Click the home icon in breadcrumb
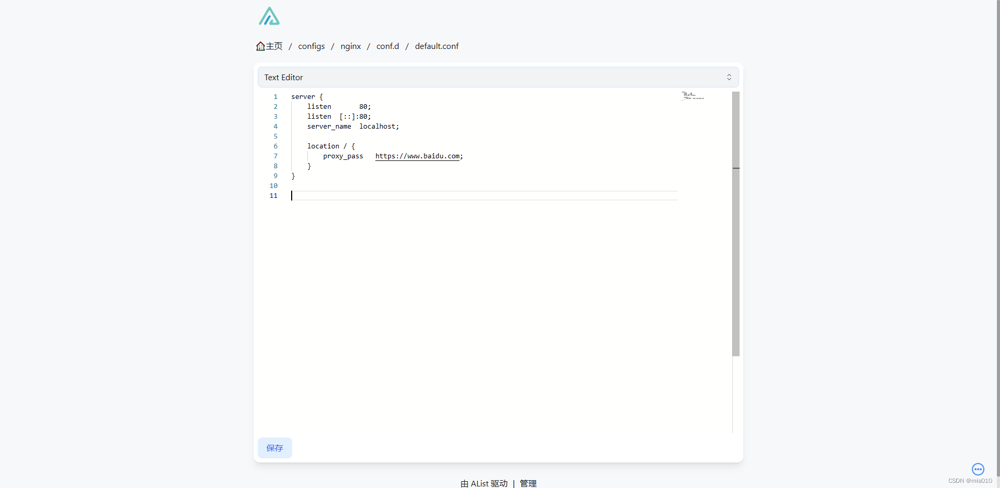Viewport: 1000px width, 488px height. tap(260, 46)
